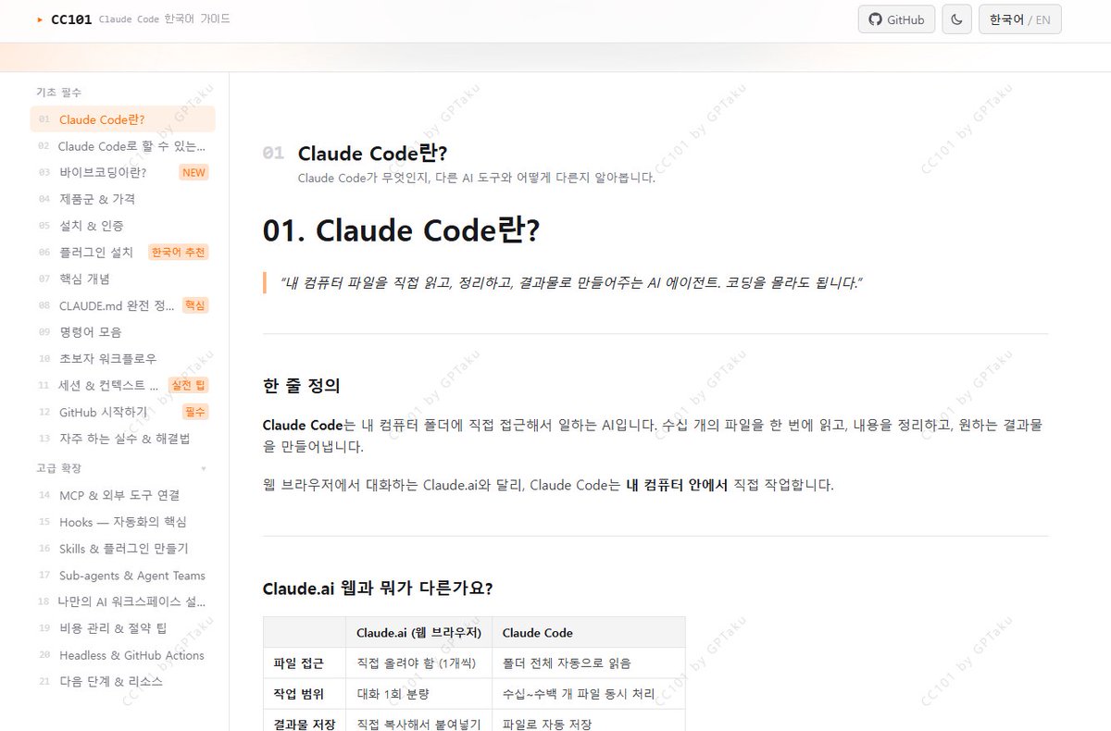
Task: Click chapter number '01' beside page title
Action: 273,154
